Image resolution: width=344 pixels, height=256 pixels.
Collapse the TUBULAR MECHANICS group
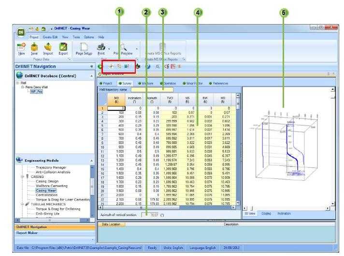[x=22, y=204]
